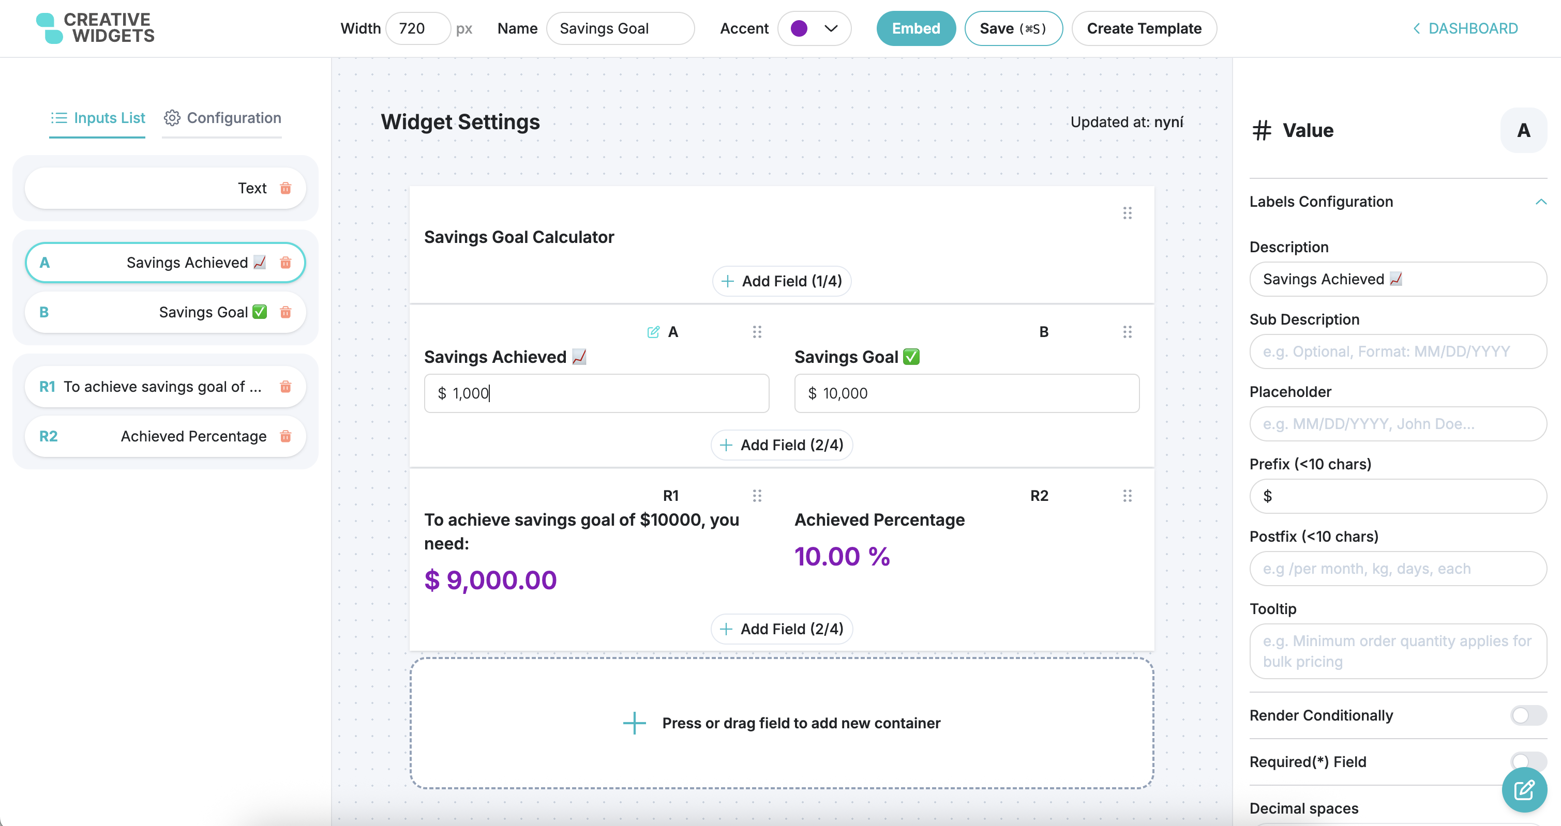Screen dimensions: 1561x826
Task: Click the Description input field
Action: click(1398, 279)
